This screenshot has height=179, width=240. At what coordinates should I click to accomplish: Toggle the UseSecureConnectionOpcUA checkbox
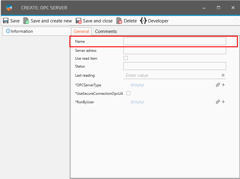coord(128,93)
